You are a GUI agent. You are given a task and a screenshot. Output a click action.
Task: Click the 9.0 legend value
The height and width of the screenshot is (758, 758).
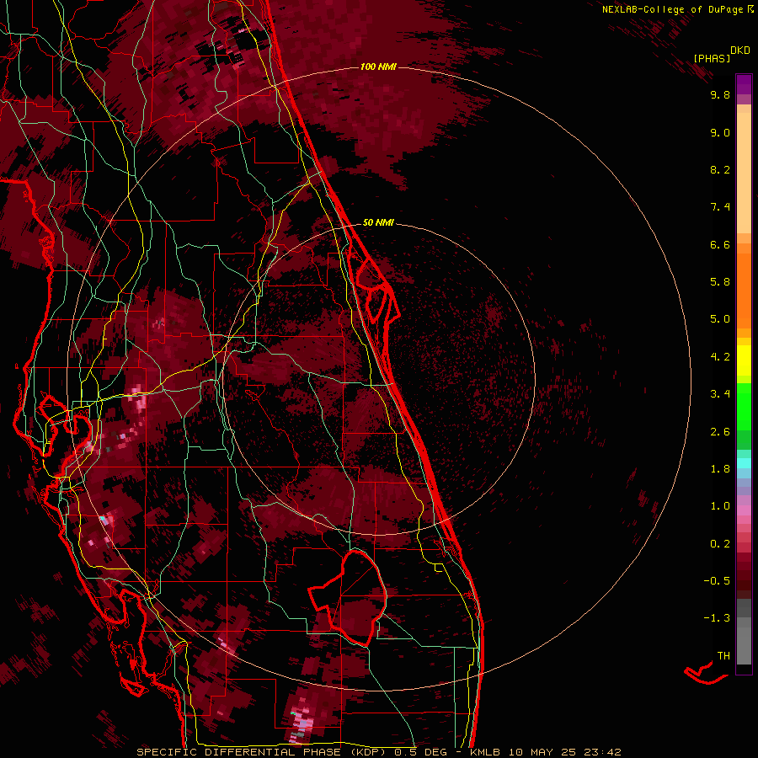pos(720,132)
